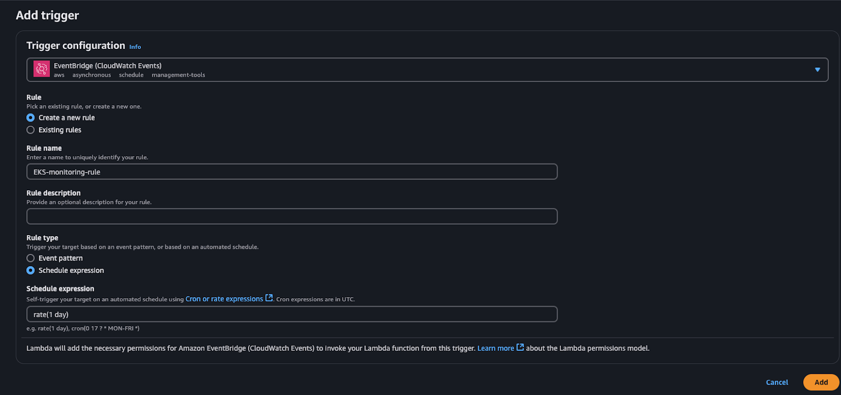Click the Add button
The image size is (841, 395).
(821, 382)
